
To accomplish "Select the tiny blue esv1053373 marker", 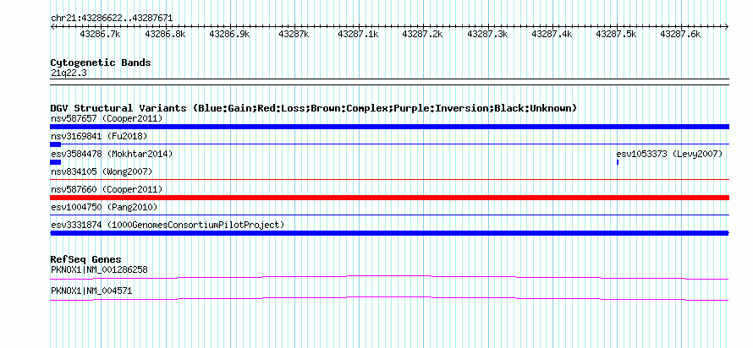I will (618, 162).
